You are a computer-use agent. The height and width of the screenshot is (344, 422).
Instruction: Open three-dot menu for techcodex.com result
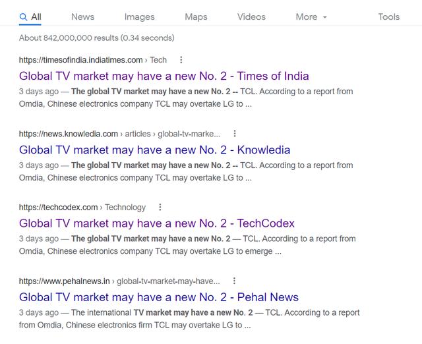[x=160, y=207]
